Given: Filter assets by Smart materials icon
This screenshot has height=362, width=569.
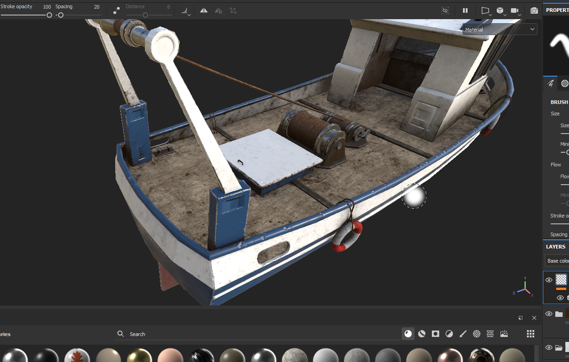Looking at the screenshot, I should click(x=421, y=334).
